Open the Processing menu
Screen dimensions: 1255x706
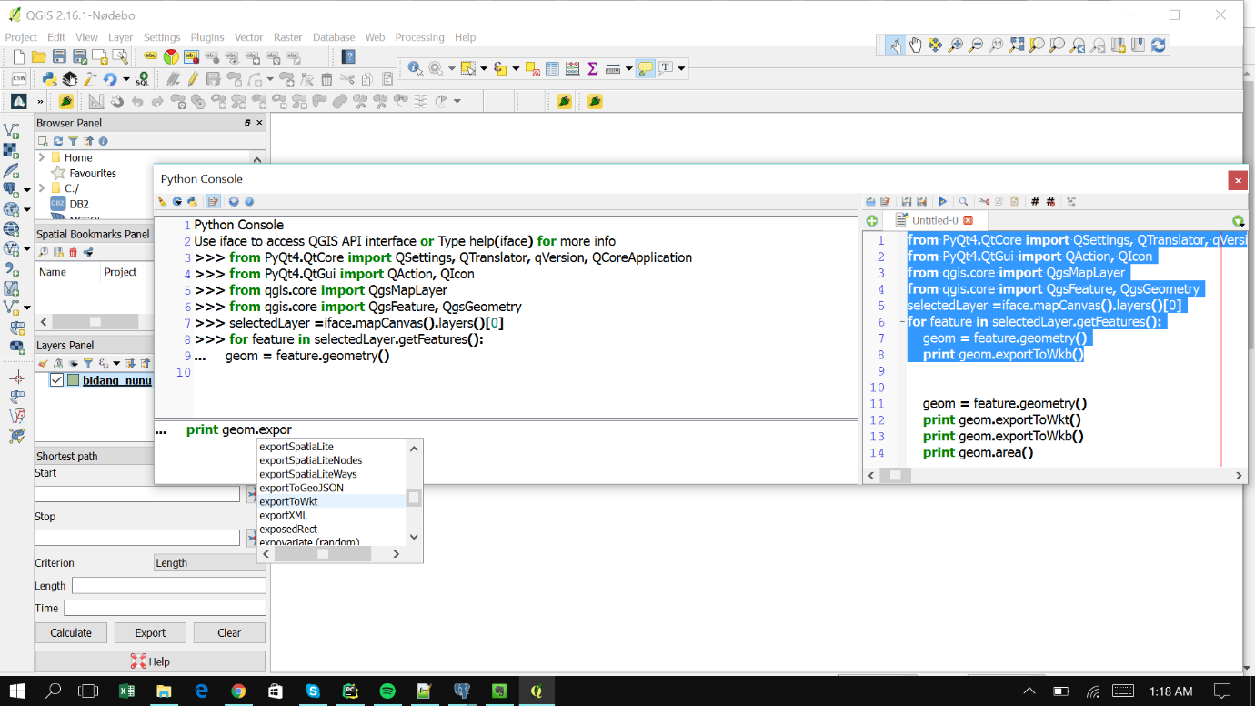[419, 37]
